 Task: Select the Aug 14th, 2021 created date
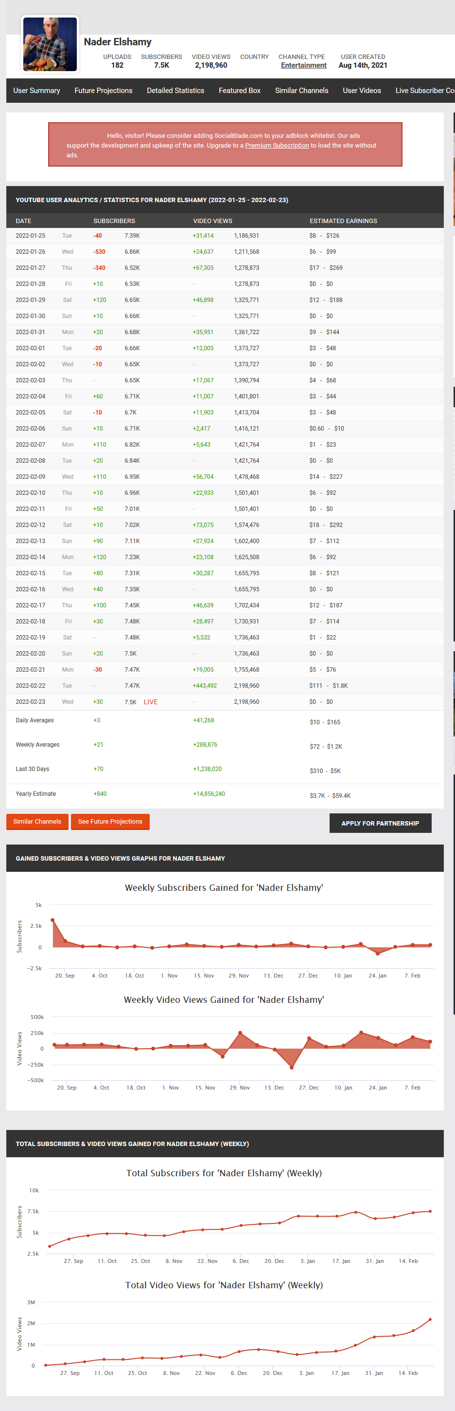[x=363, y=65]
